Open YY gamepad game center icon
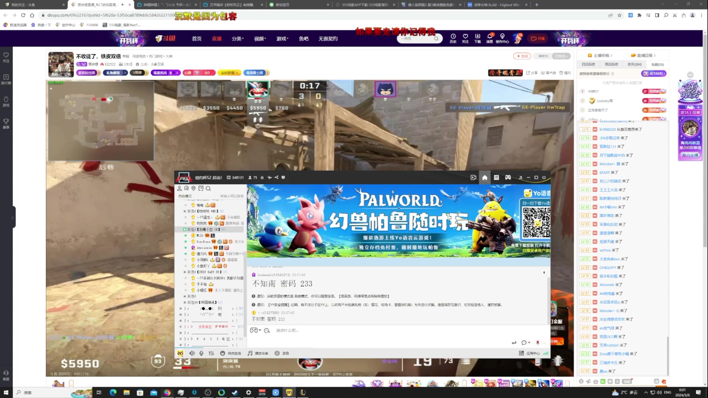Image resolution: width=708 pixels, height=398 pixels. click(x=508, y=178)
